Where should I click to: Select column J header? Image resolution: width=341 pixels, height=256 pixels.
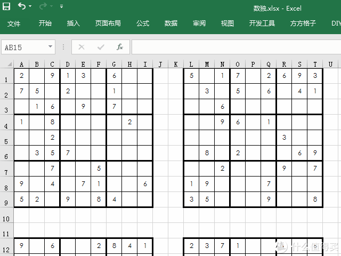[160, 64]
